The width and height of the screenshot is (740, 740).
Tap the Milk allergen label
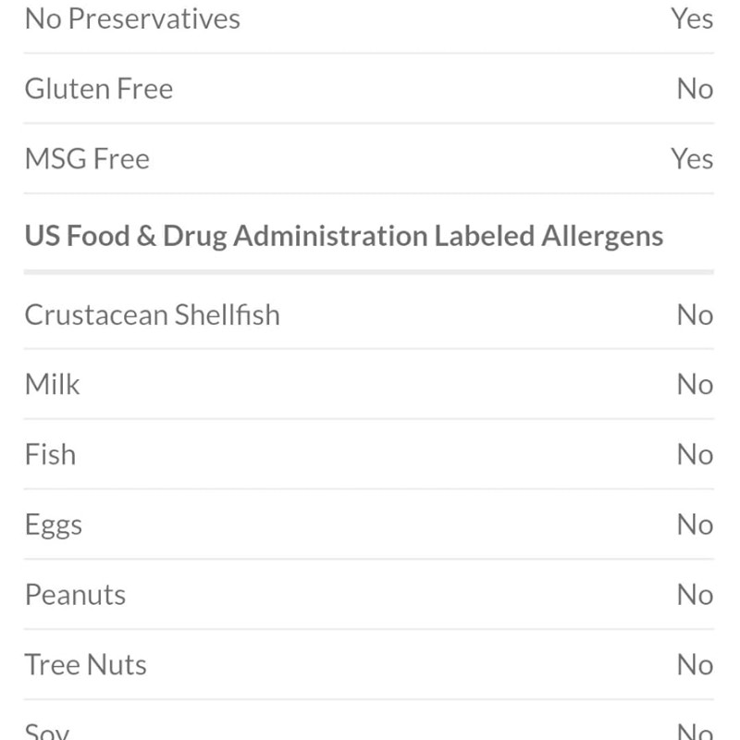pyautogui.click(x=53, y=385)
